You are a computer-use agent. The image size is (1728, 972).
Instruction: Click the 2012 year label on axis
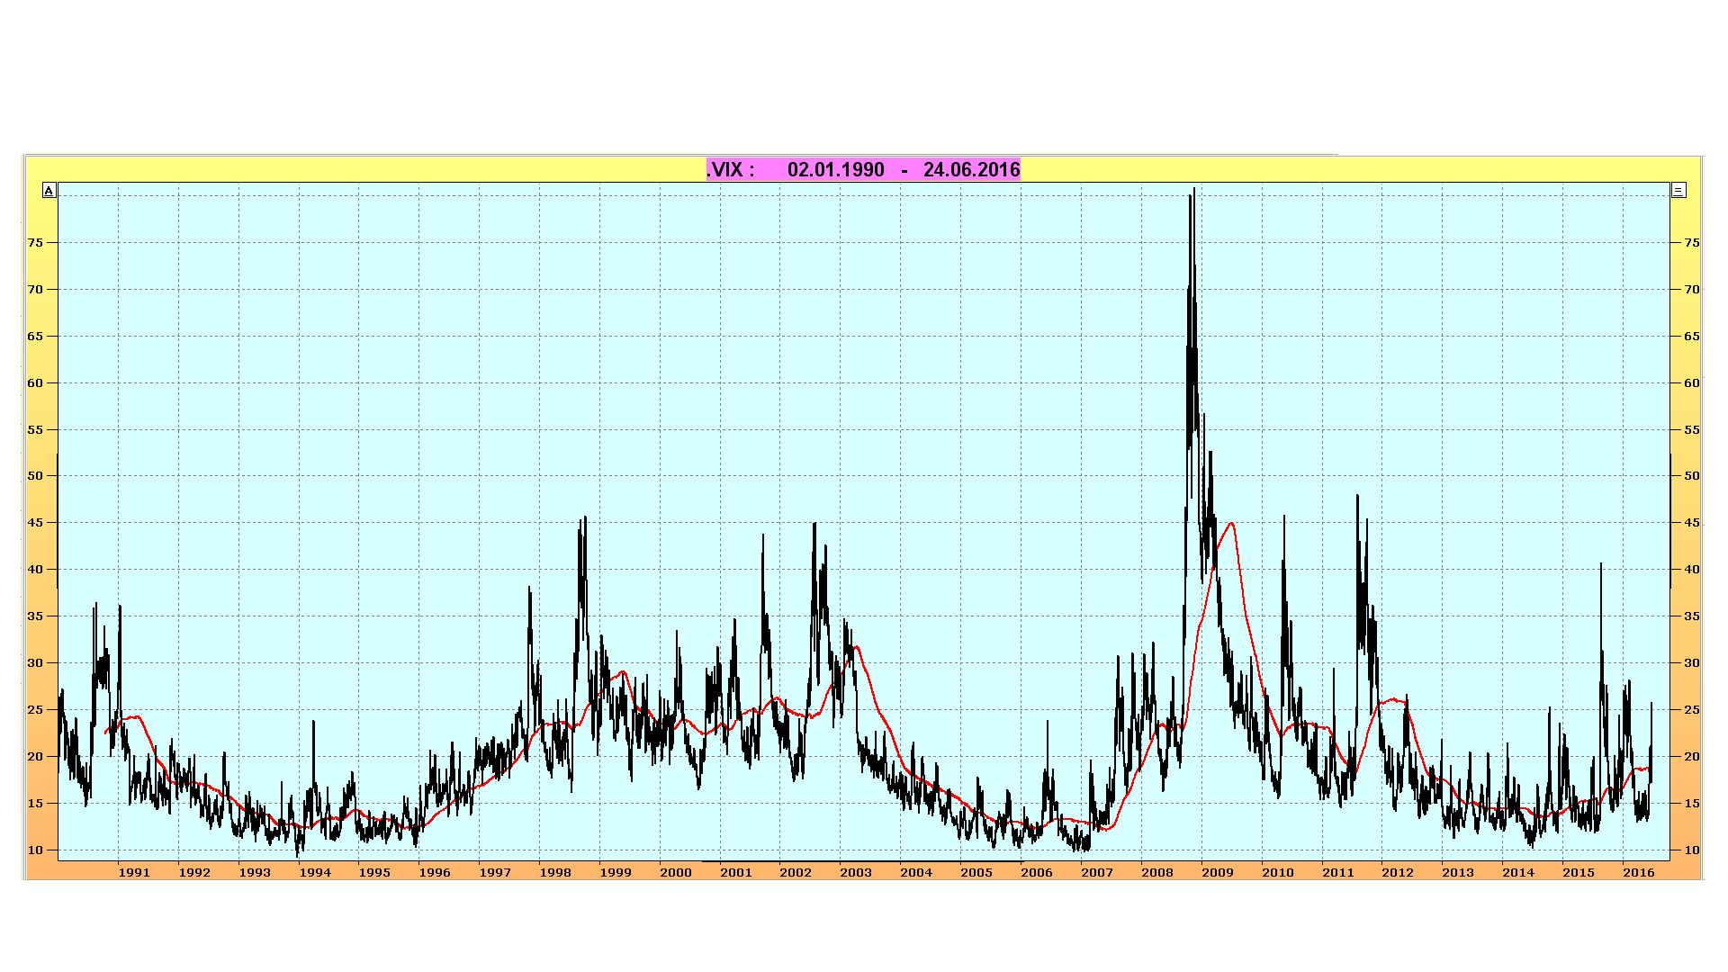click(1398, 872)
